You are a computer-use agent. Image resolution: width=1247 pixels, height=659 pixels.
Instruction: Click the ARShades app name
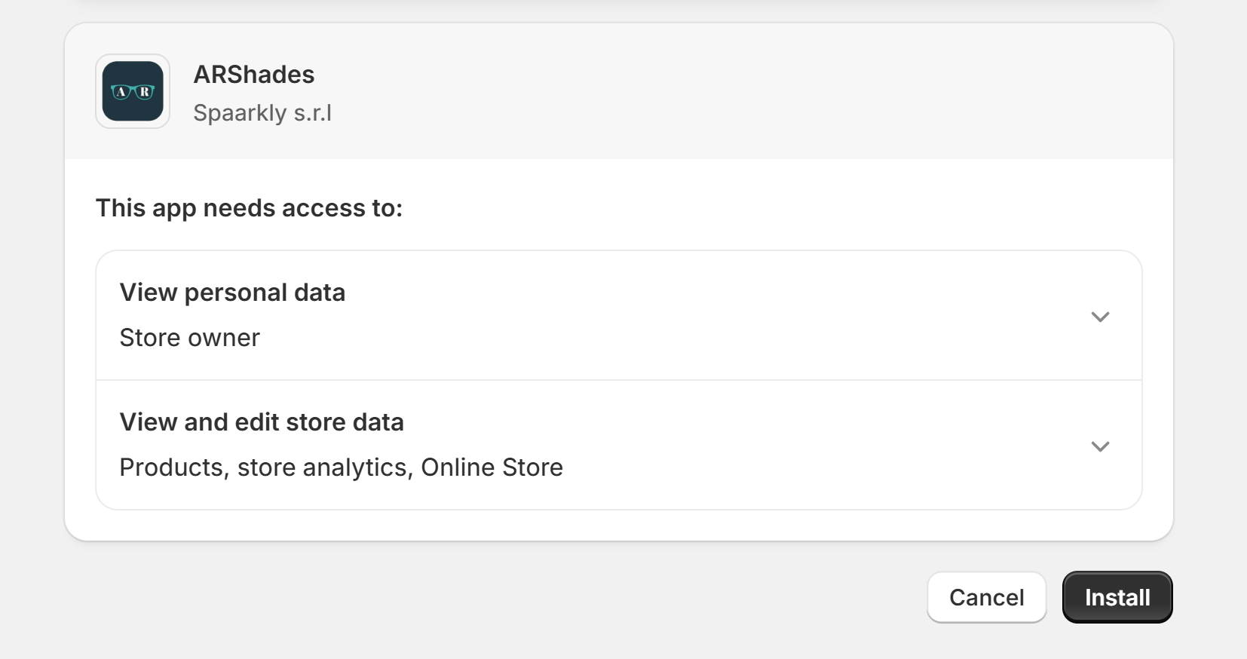pos(253,75)
